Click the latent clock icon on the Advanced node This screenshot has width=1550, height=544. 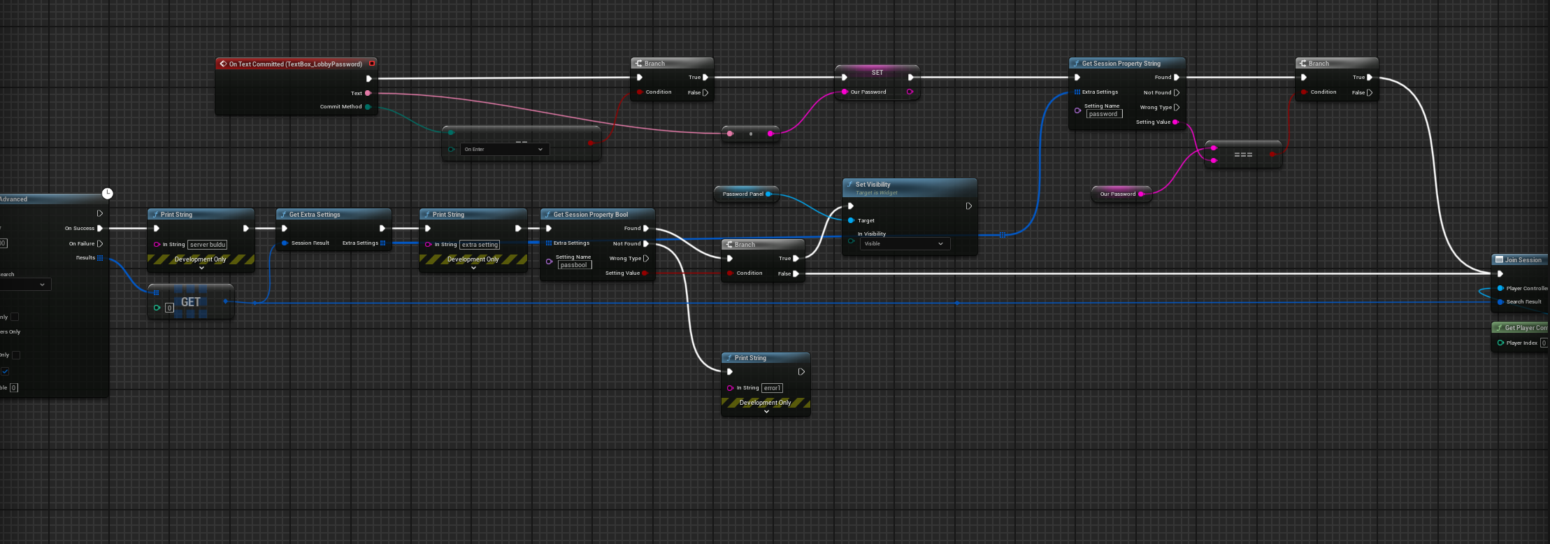(x=107, y=194)
